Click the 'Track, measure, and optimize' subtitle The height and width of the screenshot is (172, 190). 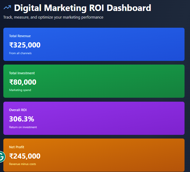point(53,17)
